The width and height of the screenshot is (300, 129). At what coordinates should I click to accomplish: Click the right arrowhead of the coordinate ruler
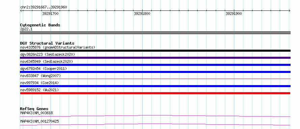coord(290,10)
